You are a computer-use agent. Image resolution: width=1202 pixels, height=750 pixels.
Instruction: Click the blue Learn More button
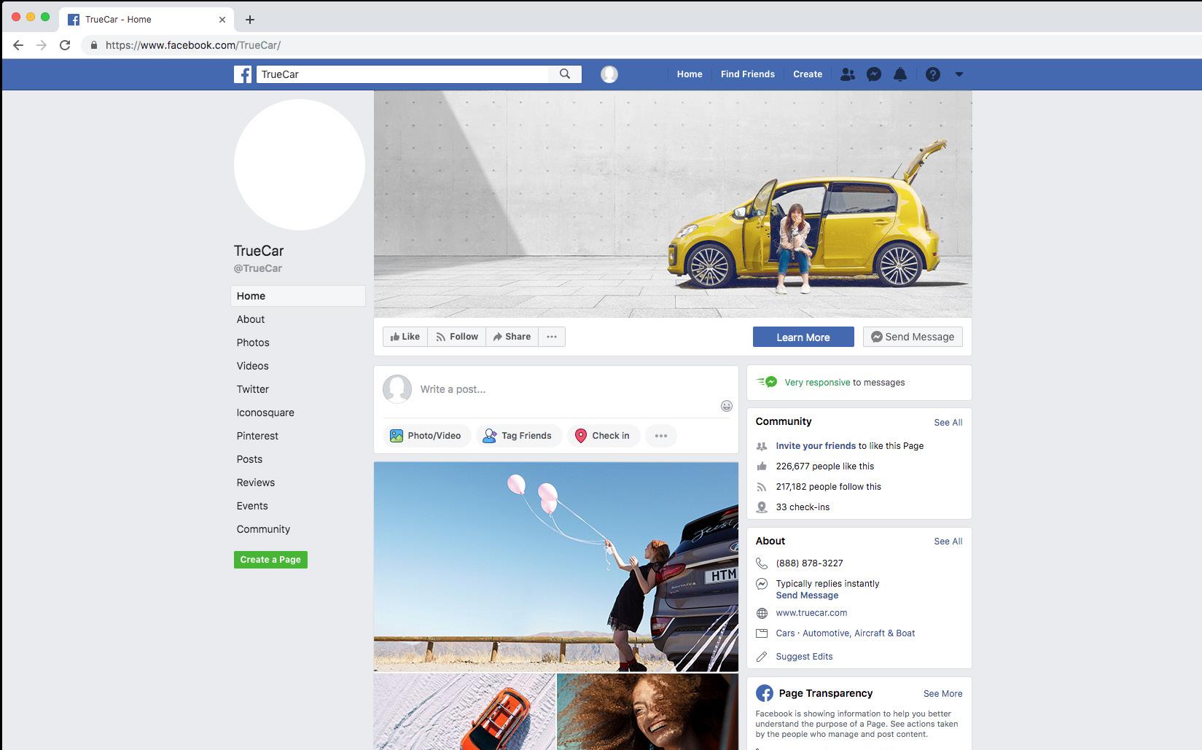coord(803,337)
